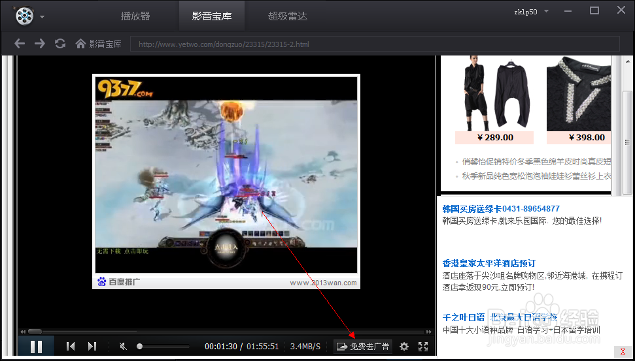
Task: Click the ¥398.00 product image
Action: pyautogui.click(x=579, y=93)
